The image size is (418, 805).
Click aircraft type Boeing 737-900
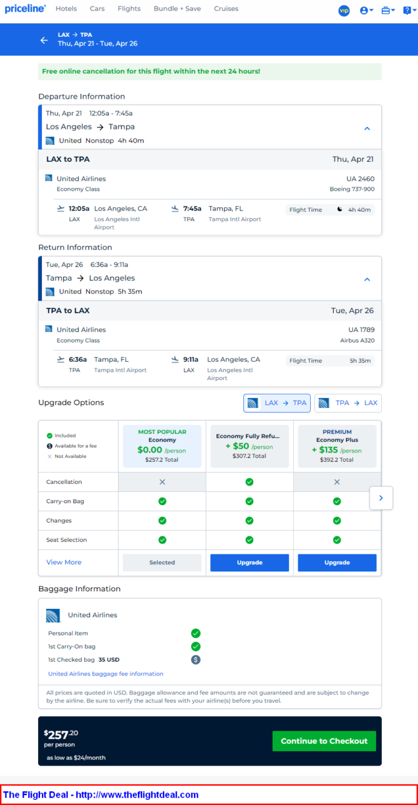point(352,189)
